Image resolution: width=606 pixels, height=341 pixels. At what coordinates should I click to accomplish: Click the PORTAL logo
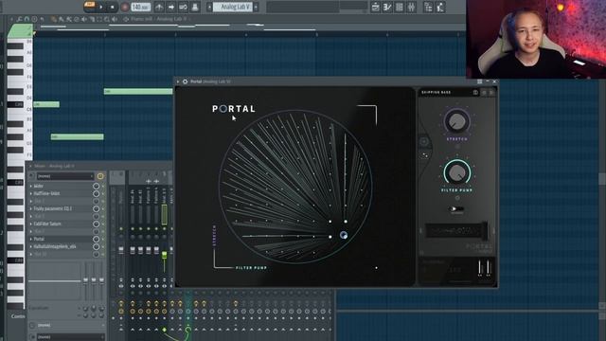[x=234, y=109]
